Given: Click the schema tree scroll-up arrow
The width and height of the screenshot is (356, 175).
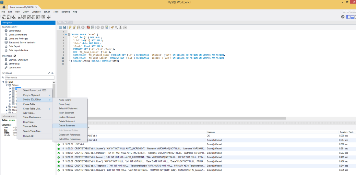Looking at the screenshot, I should click(54, 82).
